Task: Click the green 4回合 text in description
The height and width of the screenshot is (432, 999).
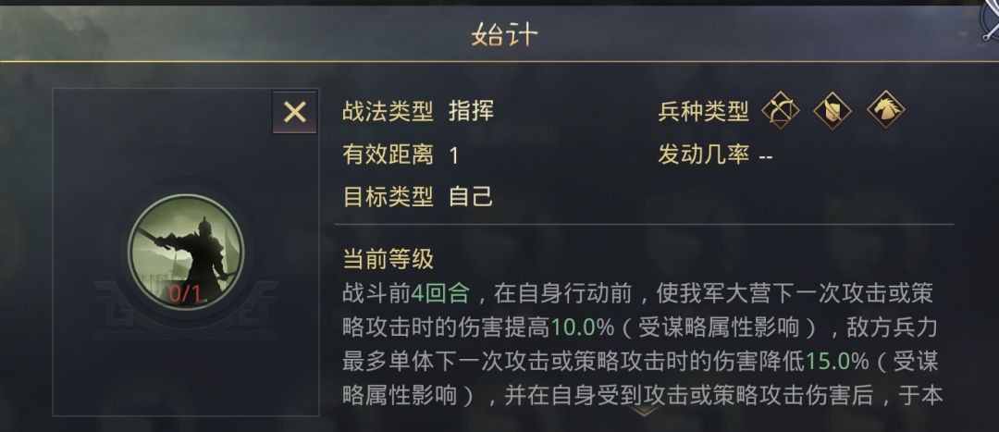Action: coord(440,294)
